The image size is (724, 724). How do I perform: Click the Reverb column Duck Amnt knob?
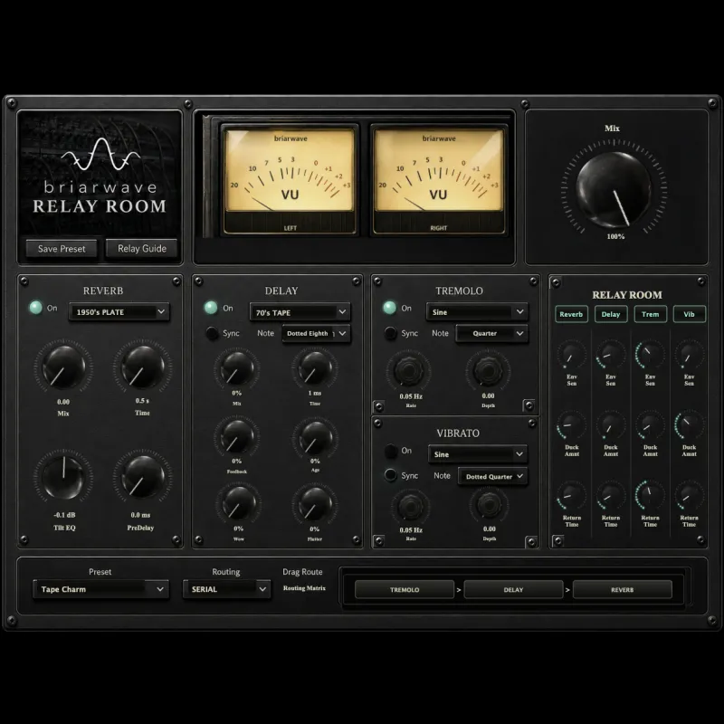tap(572, 426)
